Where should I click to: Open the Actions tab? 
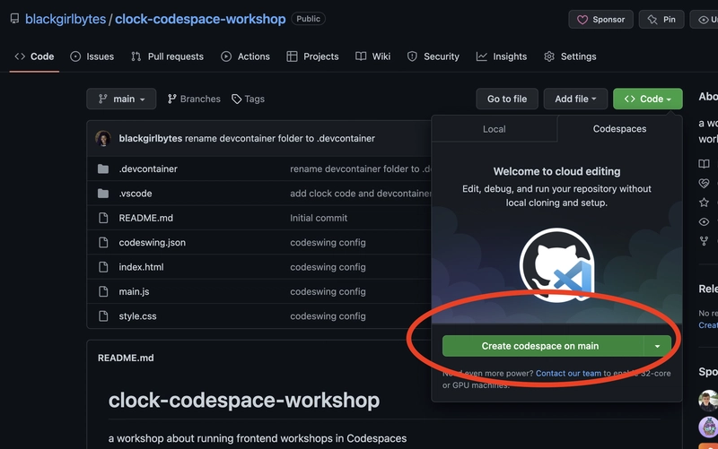pos(245,56)
